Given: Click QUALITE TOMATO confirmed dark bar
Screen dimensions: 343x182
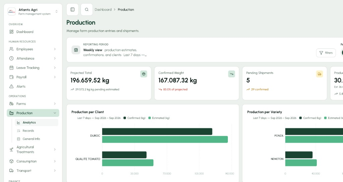Looking at the screenshot, I should (124, 155).
